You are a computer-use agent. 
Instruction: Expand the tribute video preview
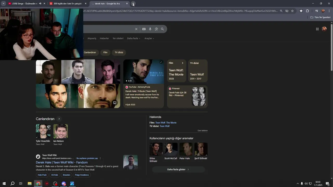click(161, 62)
